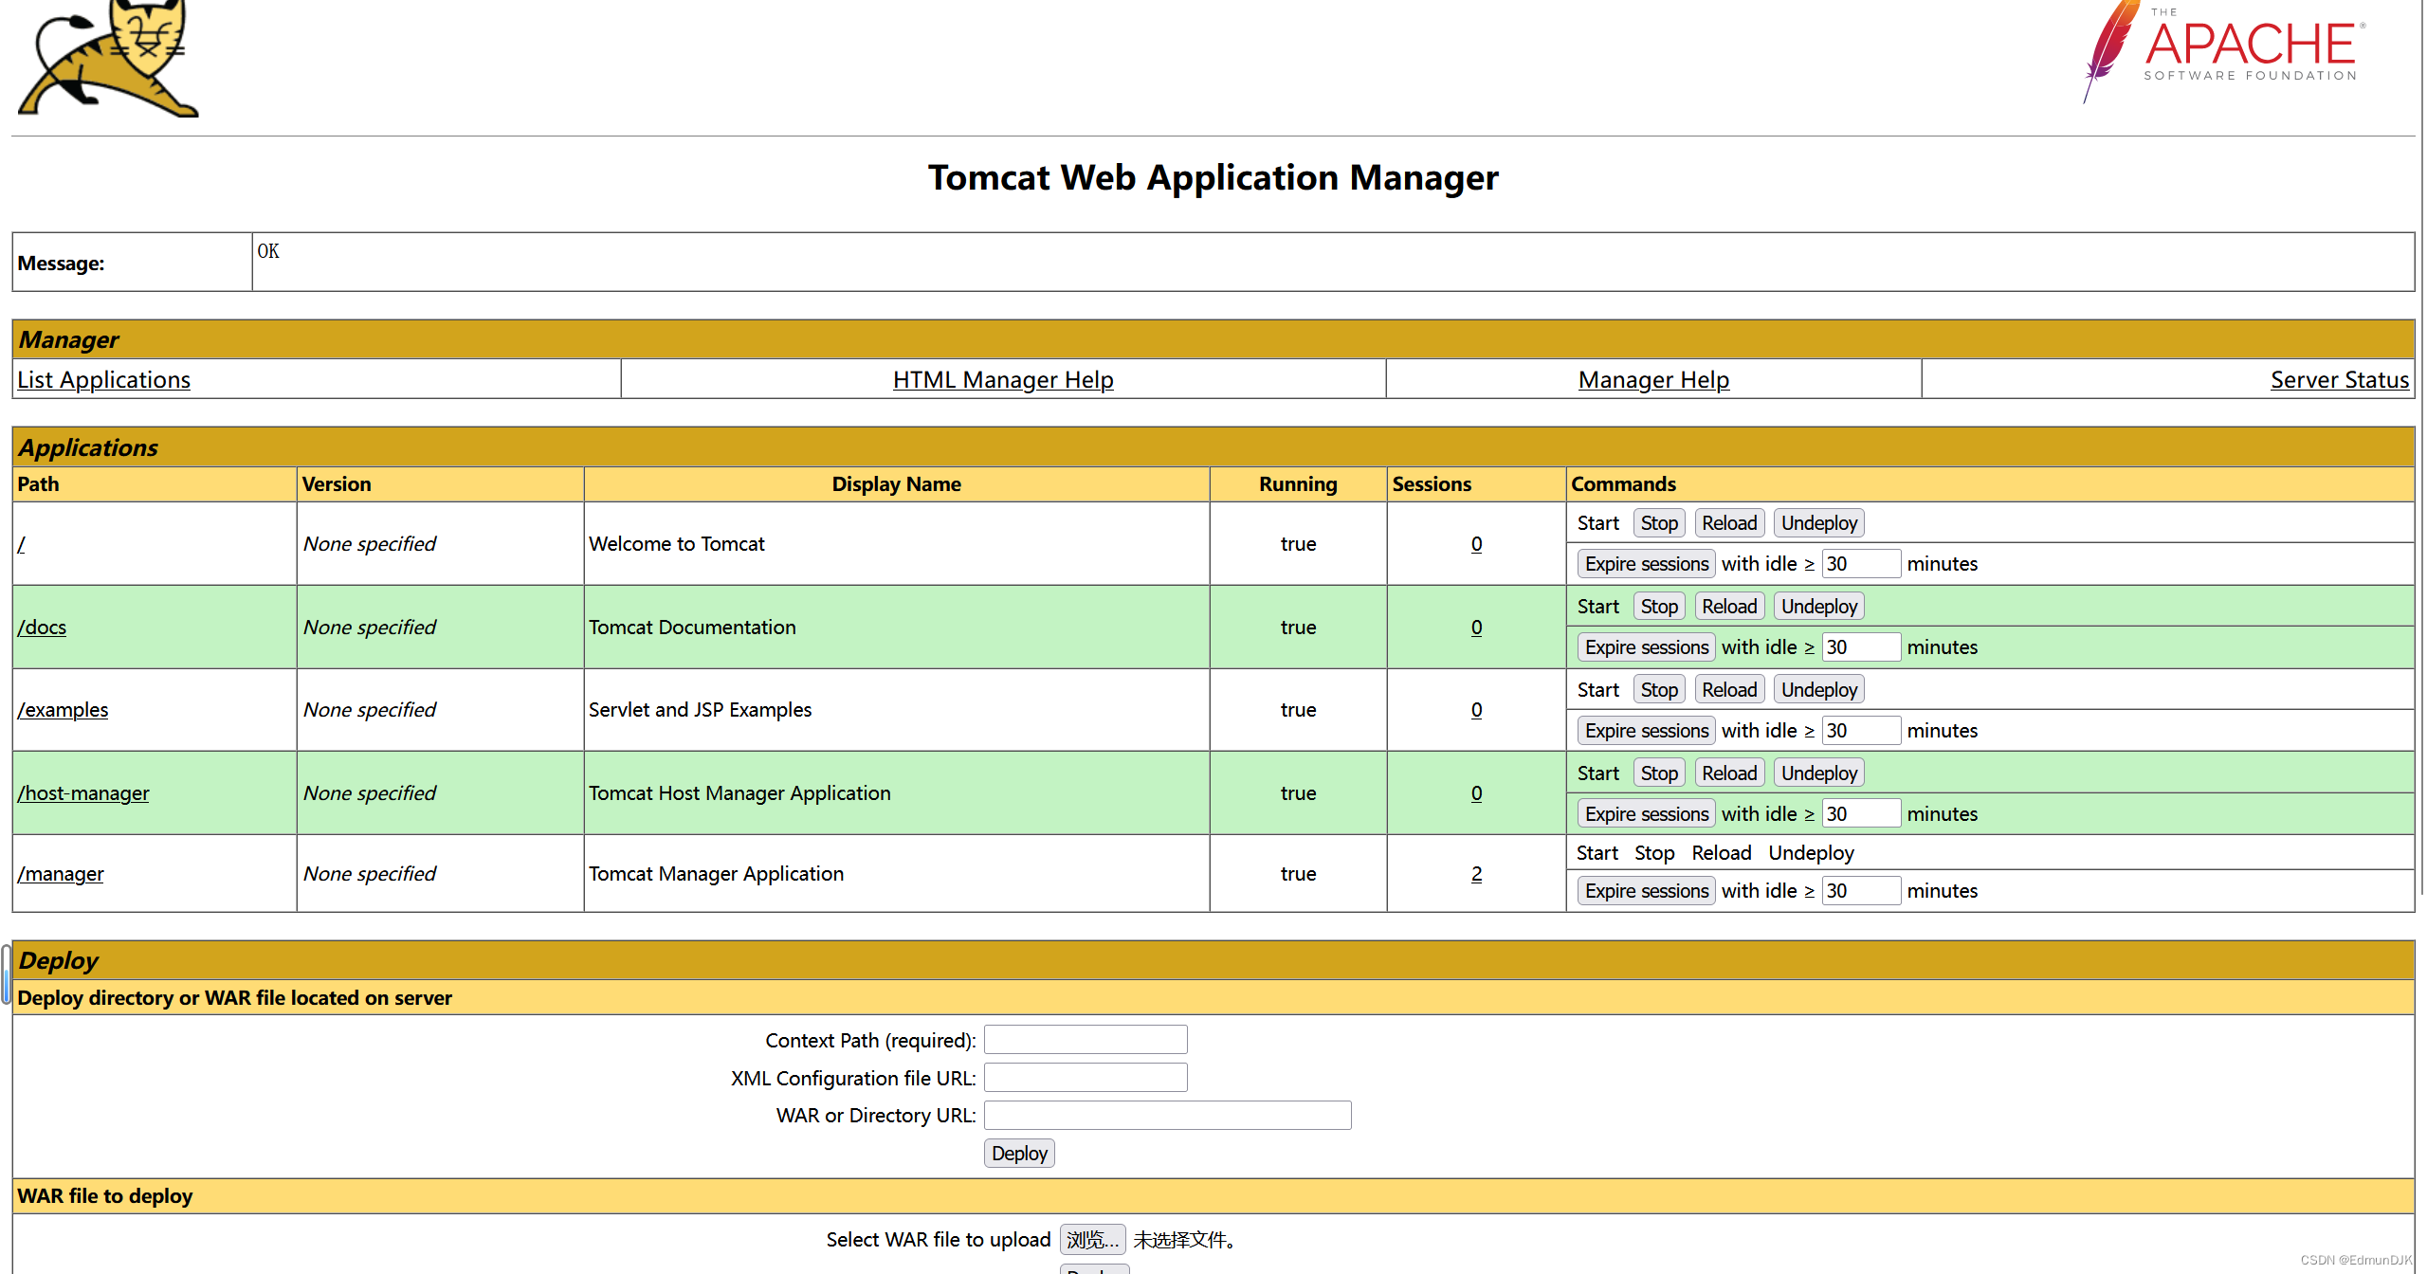This screenshot has width=2427, height=1274.
Task: Click the Tomcat cat logo
Action: 107,57
